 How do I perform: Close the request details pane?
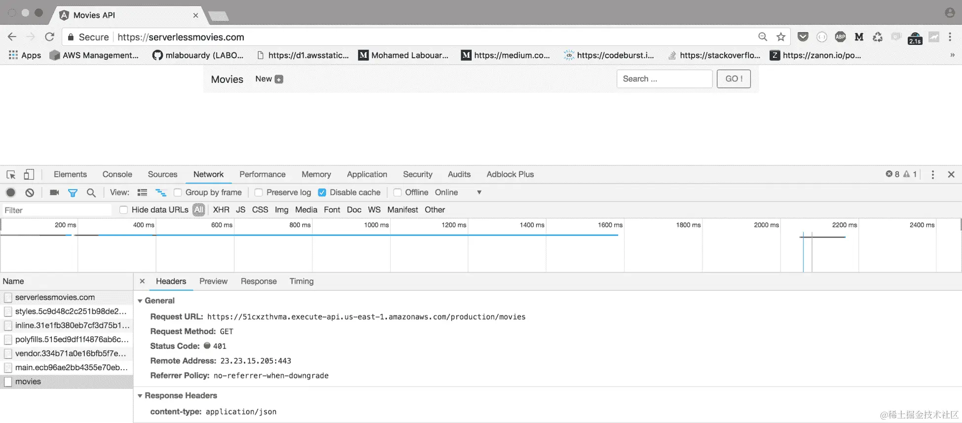point(142,281)
